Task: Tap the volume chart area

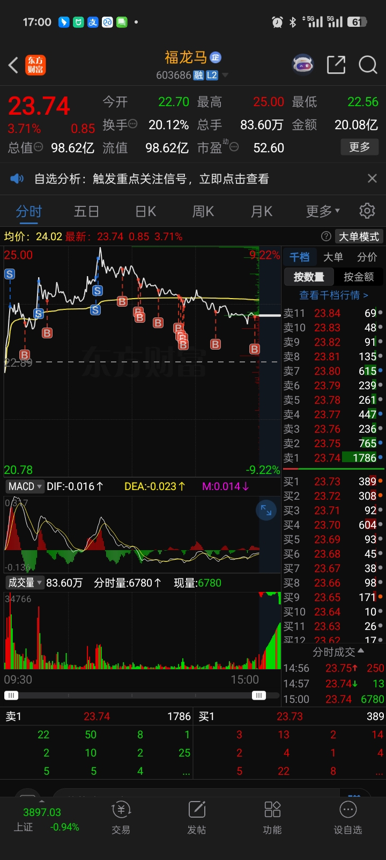Action: click(142, 631)
